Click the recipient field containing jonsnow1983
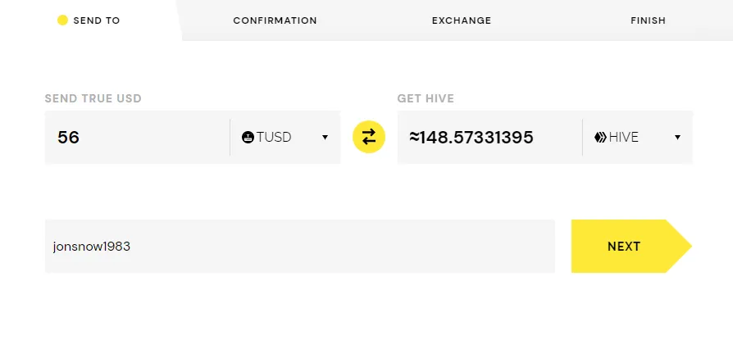This screenshot has height=349, width=733. point(299,247)
